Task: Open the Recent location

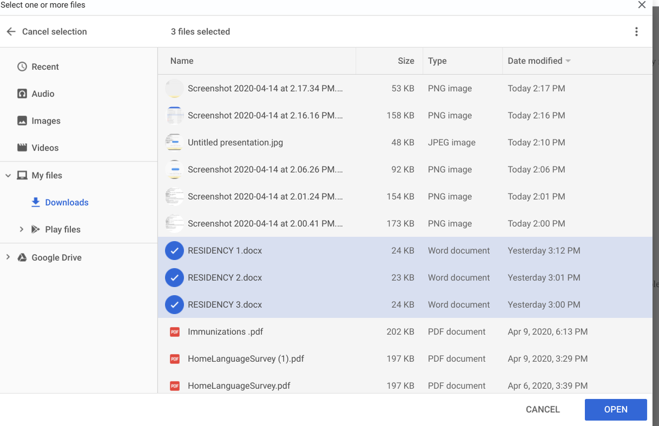Action: click(45, 66)
